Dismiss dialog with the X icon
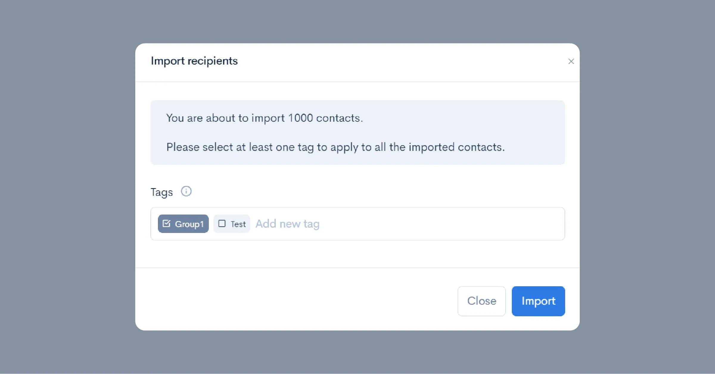Screen dimensions: 715x374 point(571,61)
